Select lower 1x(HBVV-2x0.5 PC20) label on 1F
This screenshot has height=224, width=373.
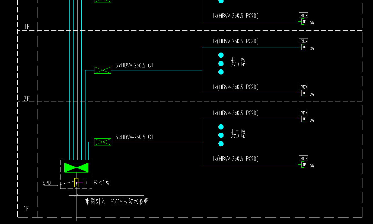click(x=235, y=158)
